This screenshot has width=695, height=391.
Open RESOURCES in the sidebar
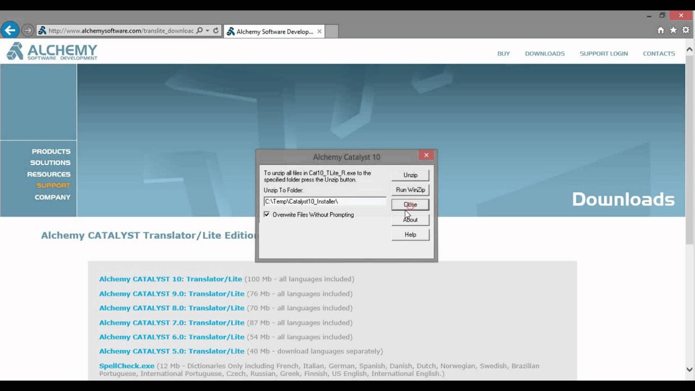click(49, 174)
